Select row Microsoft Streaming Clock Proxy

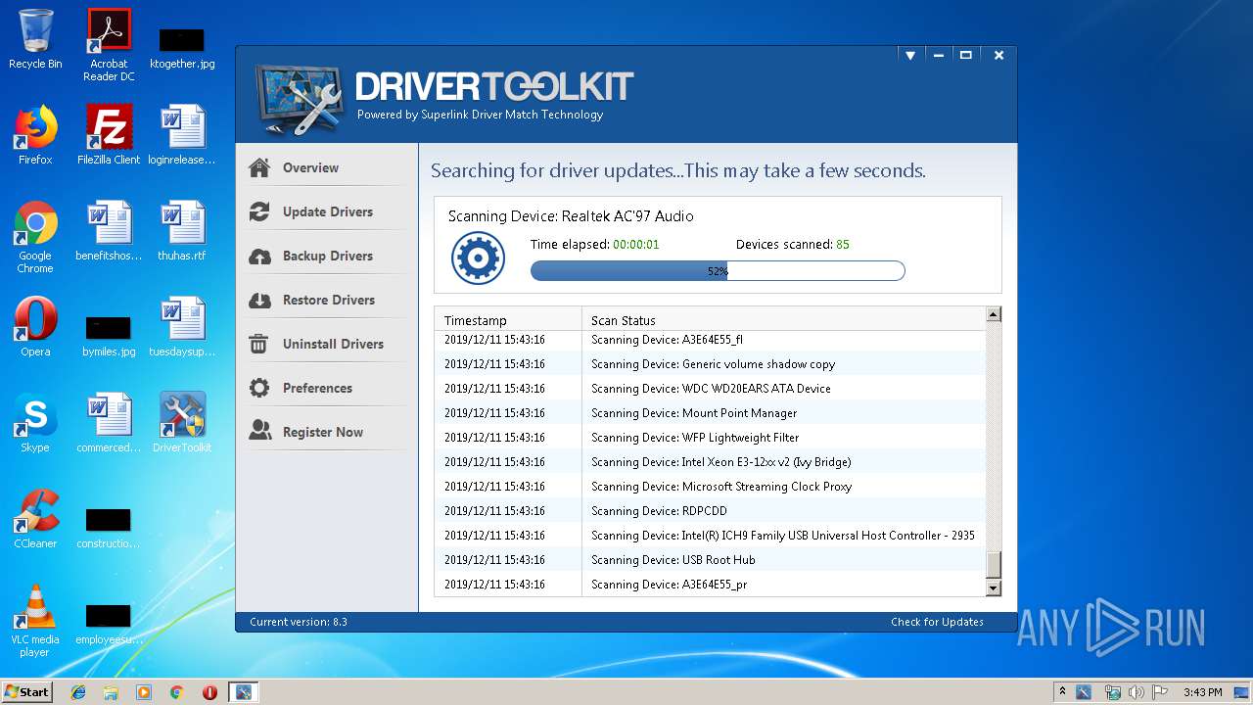pyautogui.click(x=710, y=487)
